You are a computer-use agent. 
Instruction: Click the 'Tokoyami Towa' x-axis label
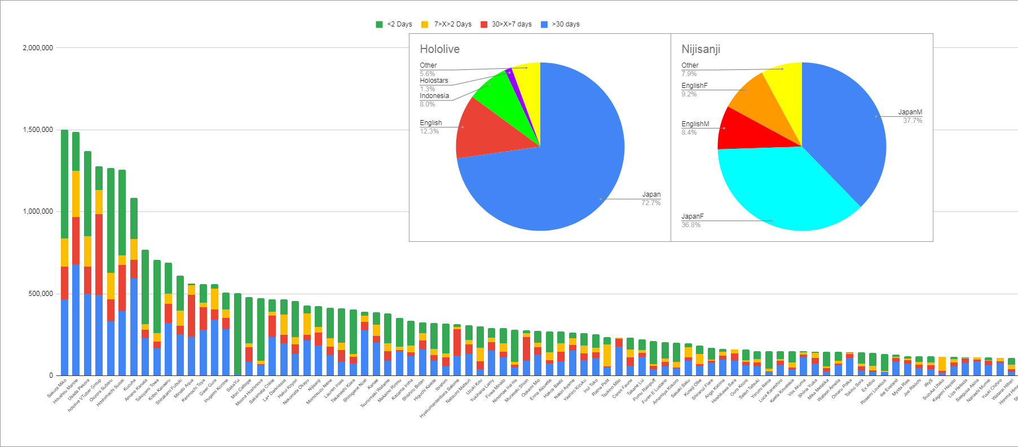tap(148, 390)
